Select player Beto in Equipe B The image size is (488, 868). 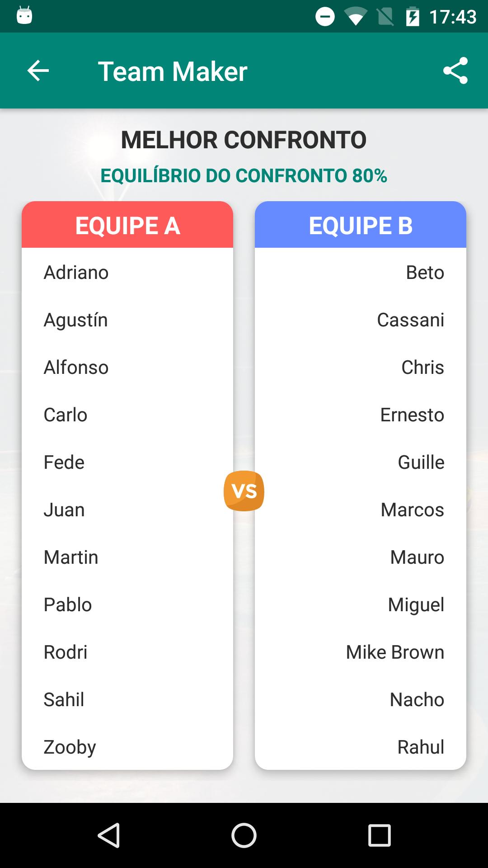point(425,273)
